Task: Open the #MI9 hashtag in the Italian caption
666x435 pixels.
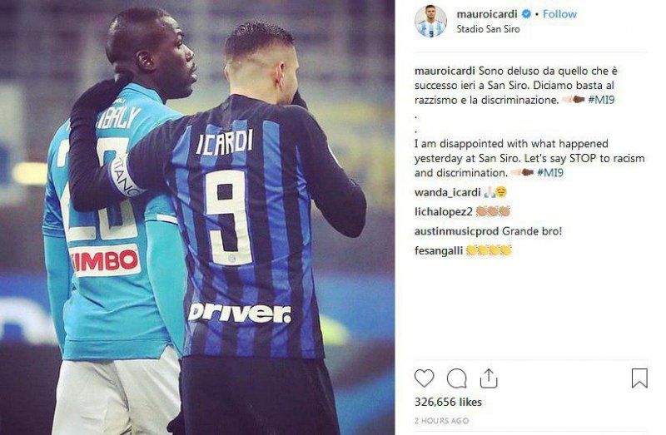Action: point(601,100)
